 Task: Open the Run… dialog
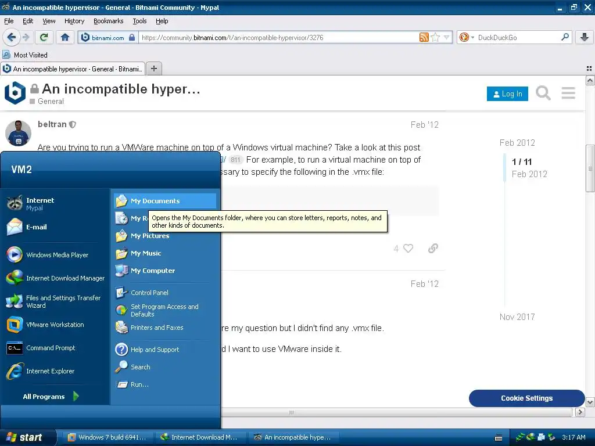tap(165, 384)
